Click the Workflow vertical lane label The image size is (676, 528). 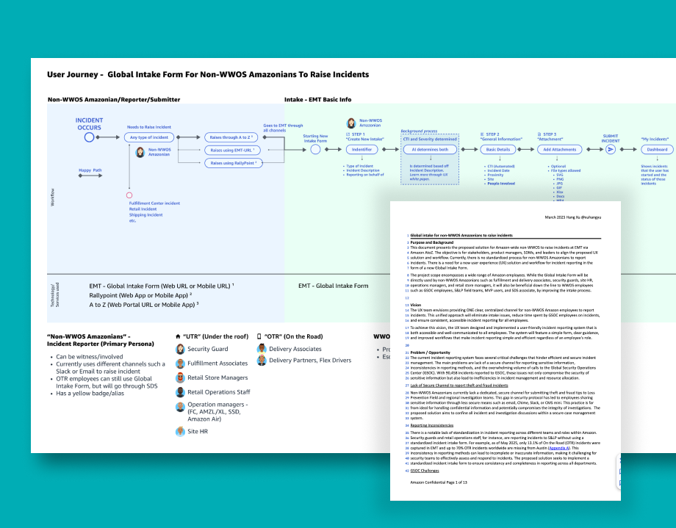(53, 197)
